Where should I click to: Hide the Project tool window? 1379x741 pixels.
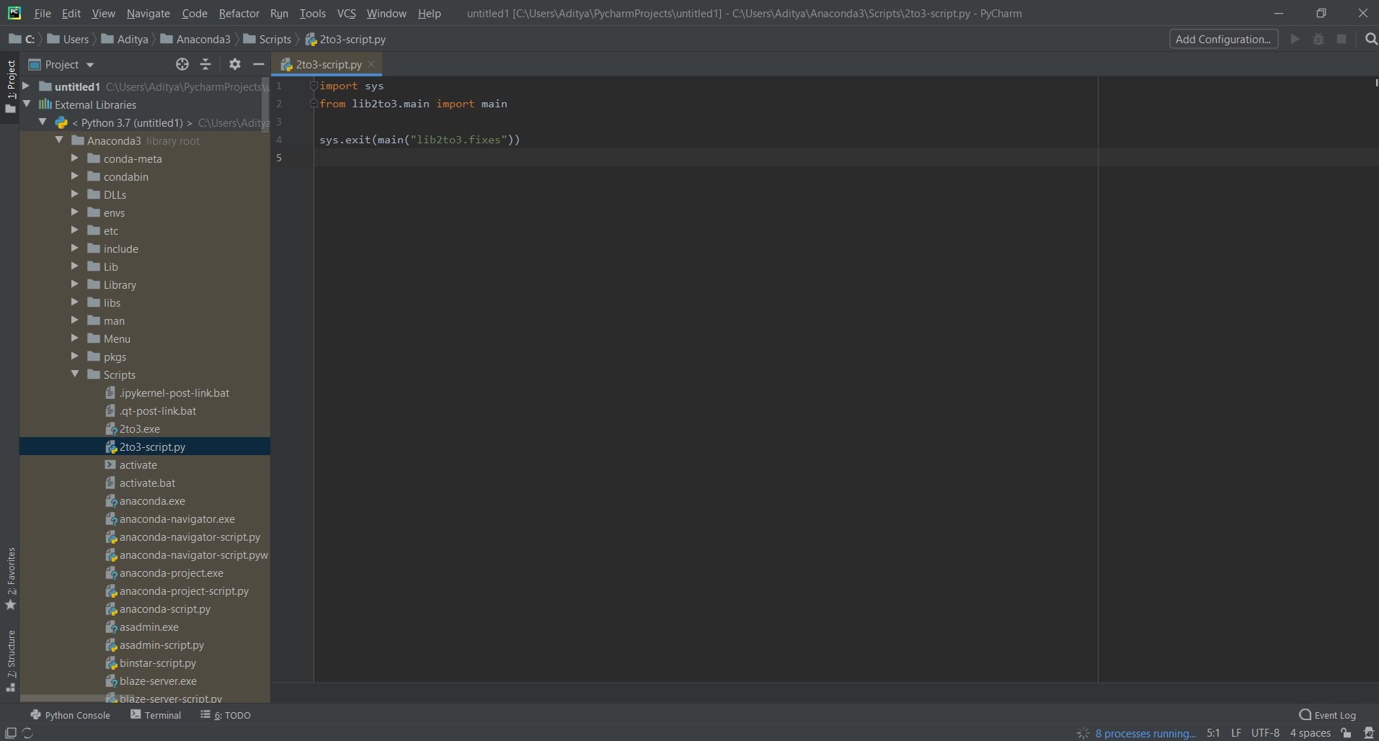(x=259, y=64)
